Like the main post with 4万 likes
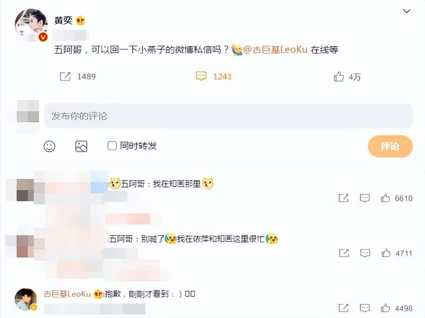This screenshot has width=425, height=318. (x=339, y=77)
